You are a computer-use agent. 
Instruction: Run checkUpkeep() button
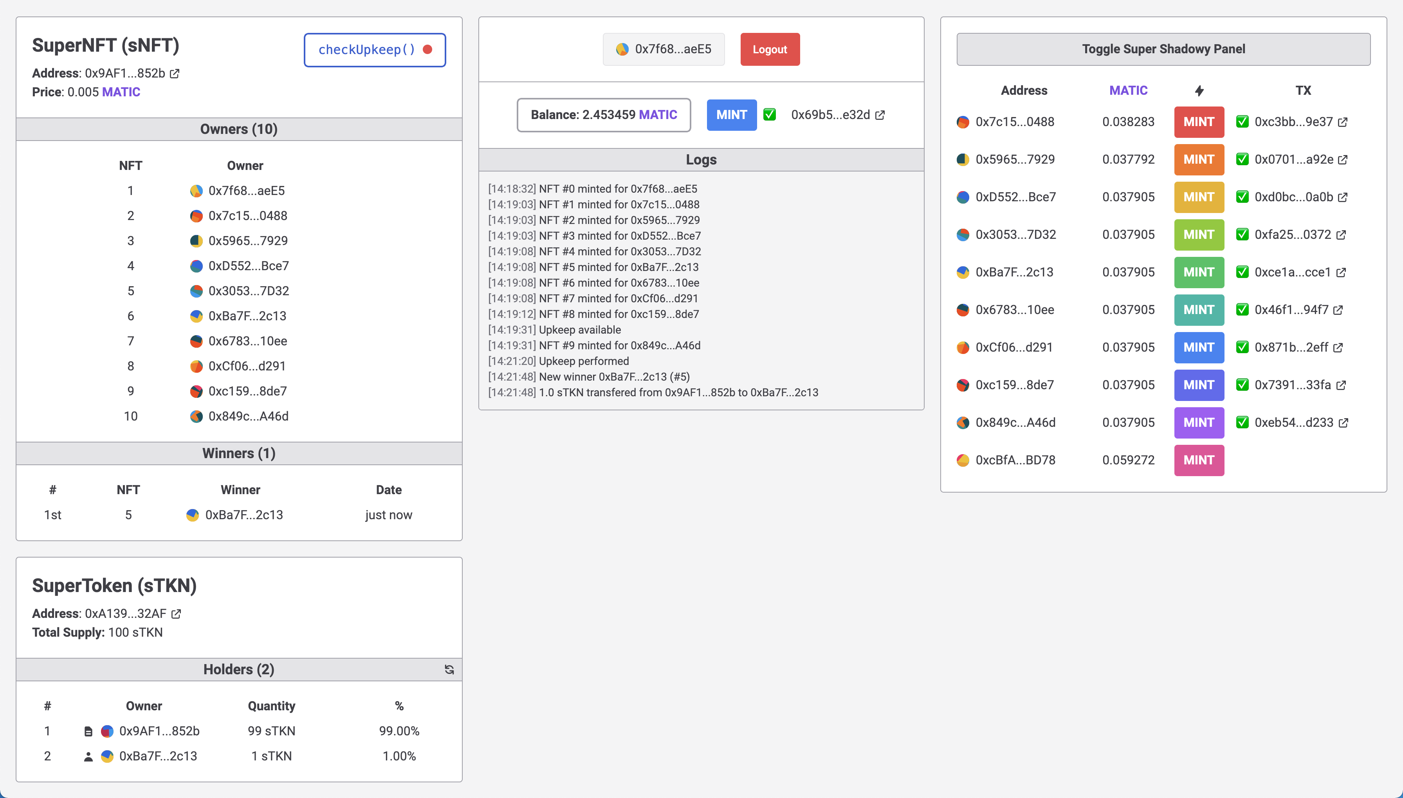(x=375, y=50)
